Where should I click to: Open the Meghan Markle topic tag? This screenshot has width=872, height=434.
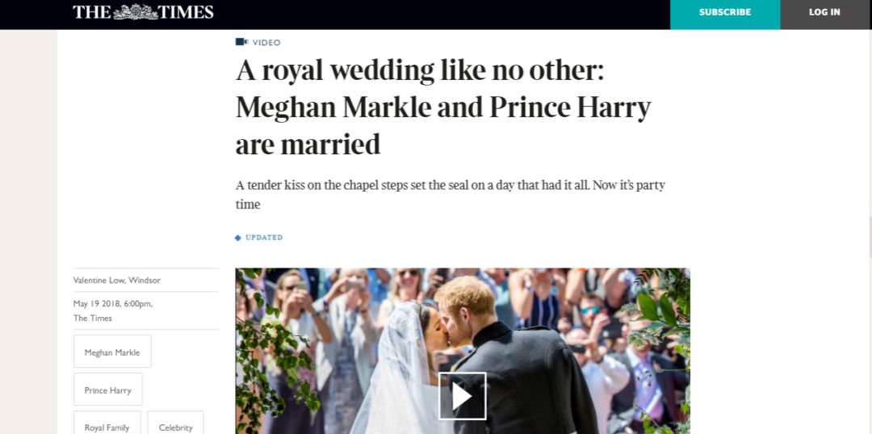click(112, 352)
